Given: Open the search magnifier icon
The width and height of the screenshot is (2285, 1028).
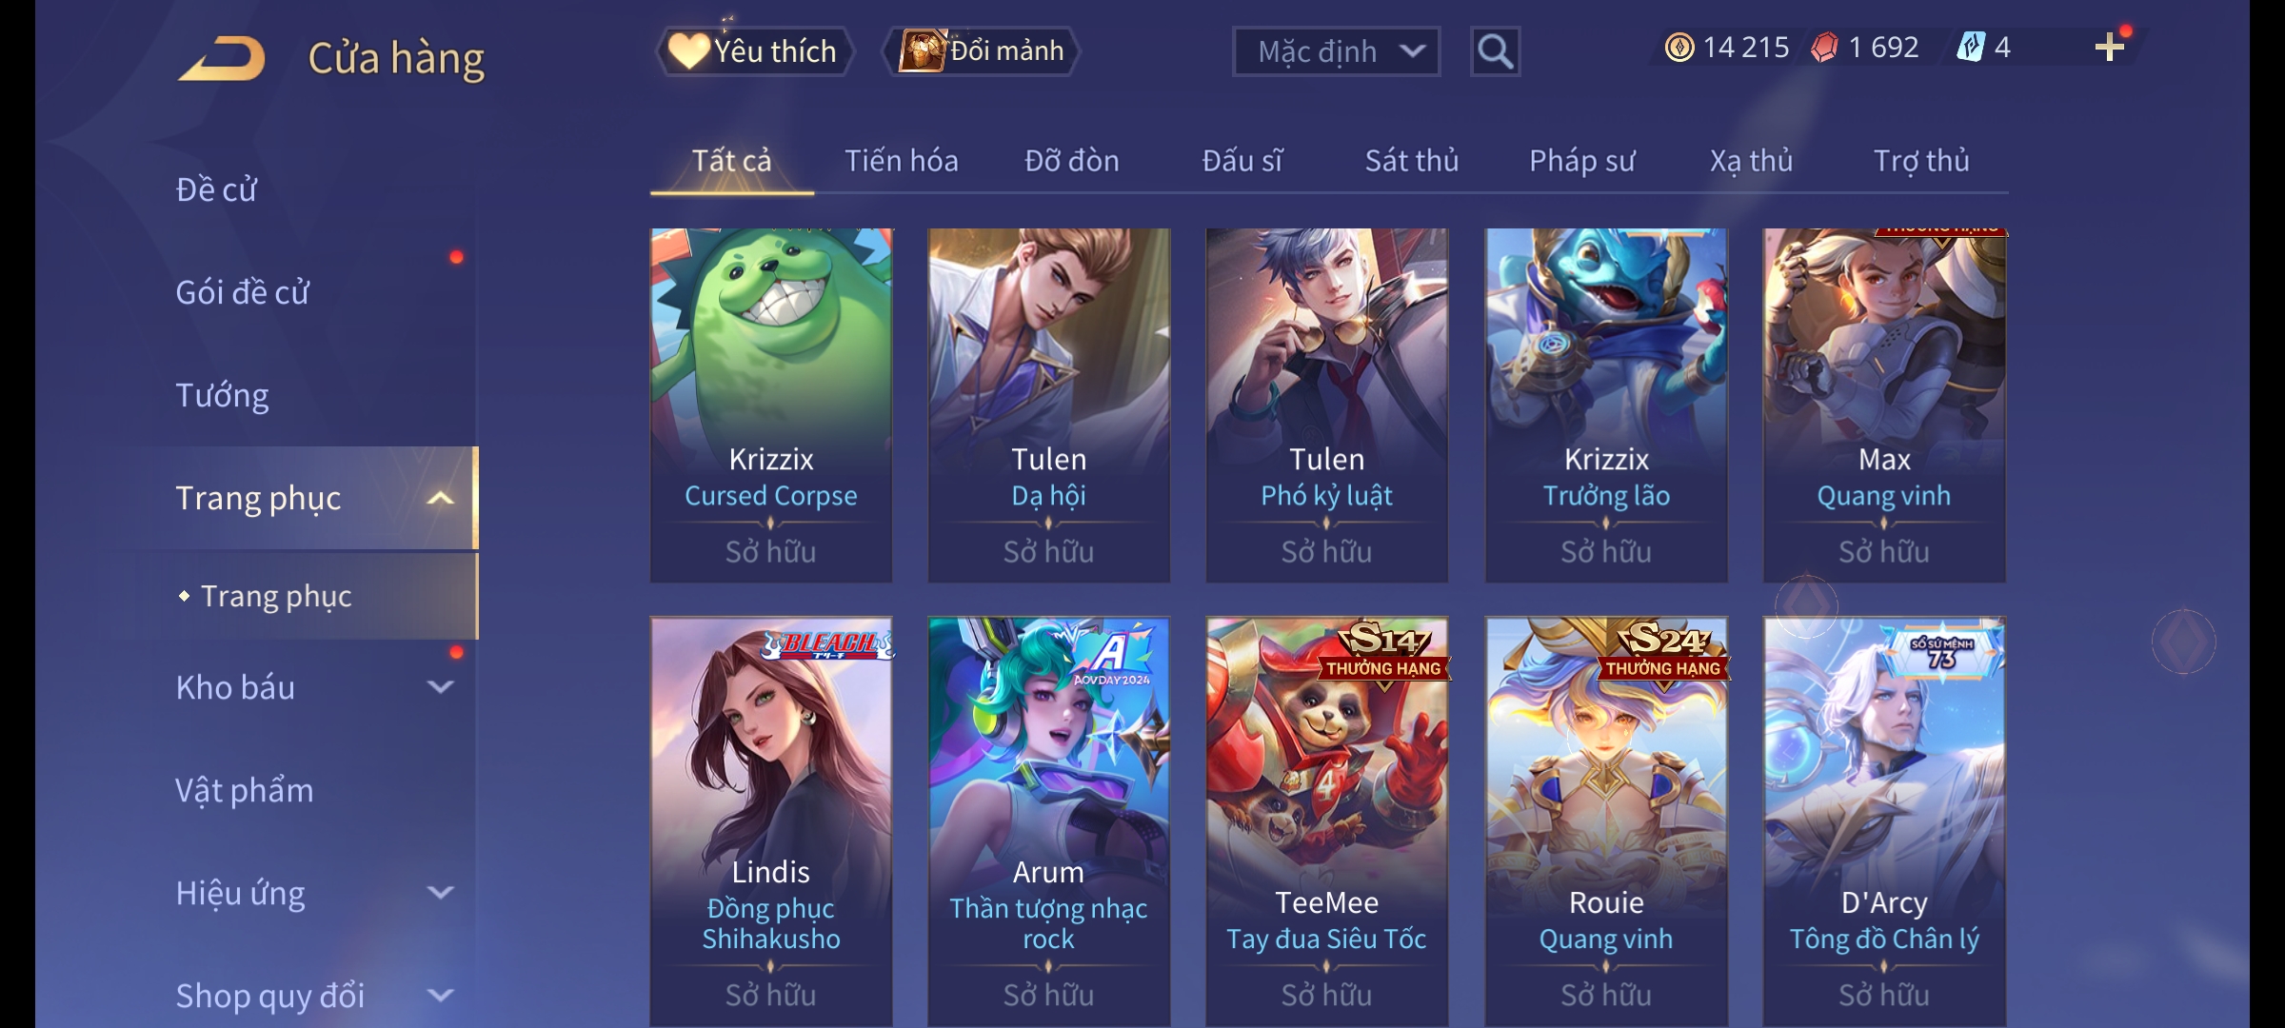Looking at the screenshot, I should pyautogui.click(x=1495, y=51).
